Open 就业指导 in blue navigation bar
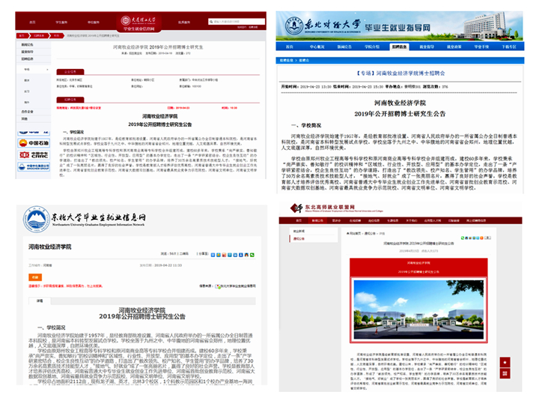539x404 pixels. [427, 46]
